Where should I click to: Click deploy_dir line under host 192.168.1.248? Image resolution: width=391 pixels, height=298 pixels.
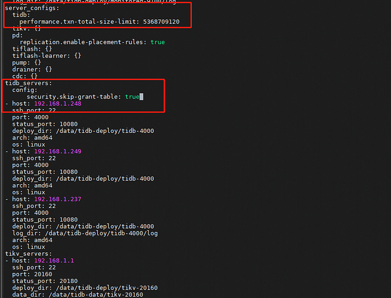tap(83, 131)
